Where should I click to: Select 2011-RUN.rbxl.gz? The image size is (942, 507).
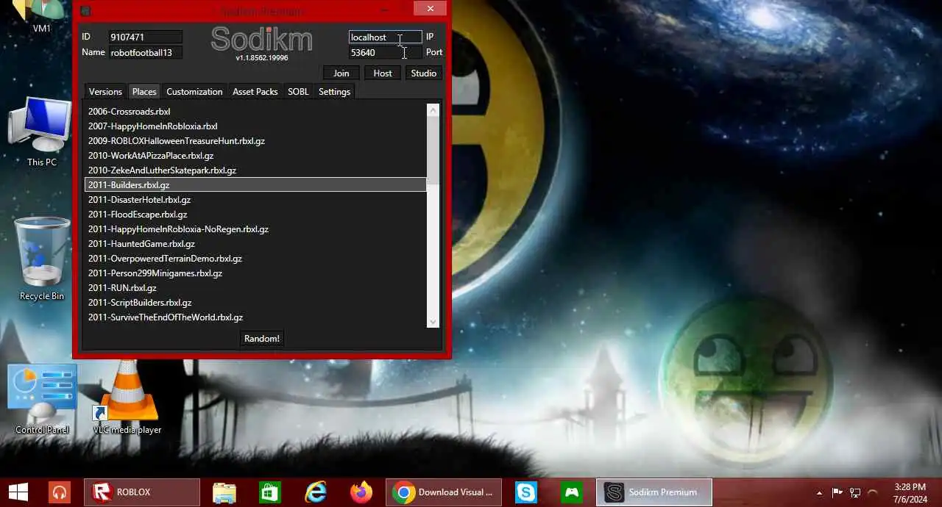[255, 288]
